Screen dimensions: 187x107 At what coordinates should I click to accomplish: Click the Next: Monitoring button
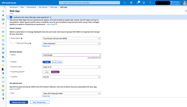(x=40, y=102)
